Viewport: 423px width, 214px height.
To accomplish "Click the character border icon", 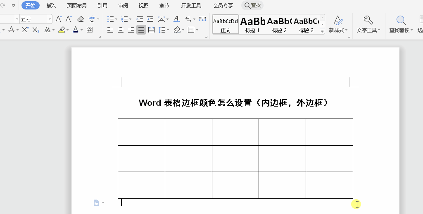I will pos(89,30).
